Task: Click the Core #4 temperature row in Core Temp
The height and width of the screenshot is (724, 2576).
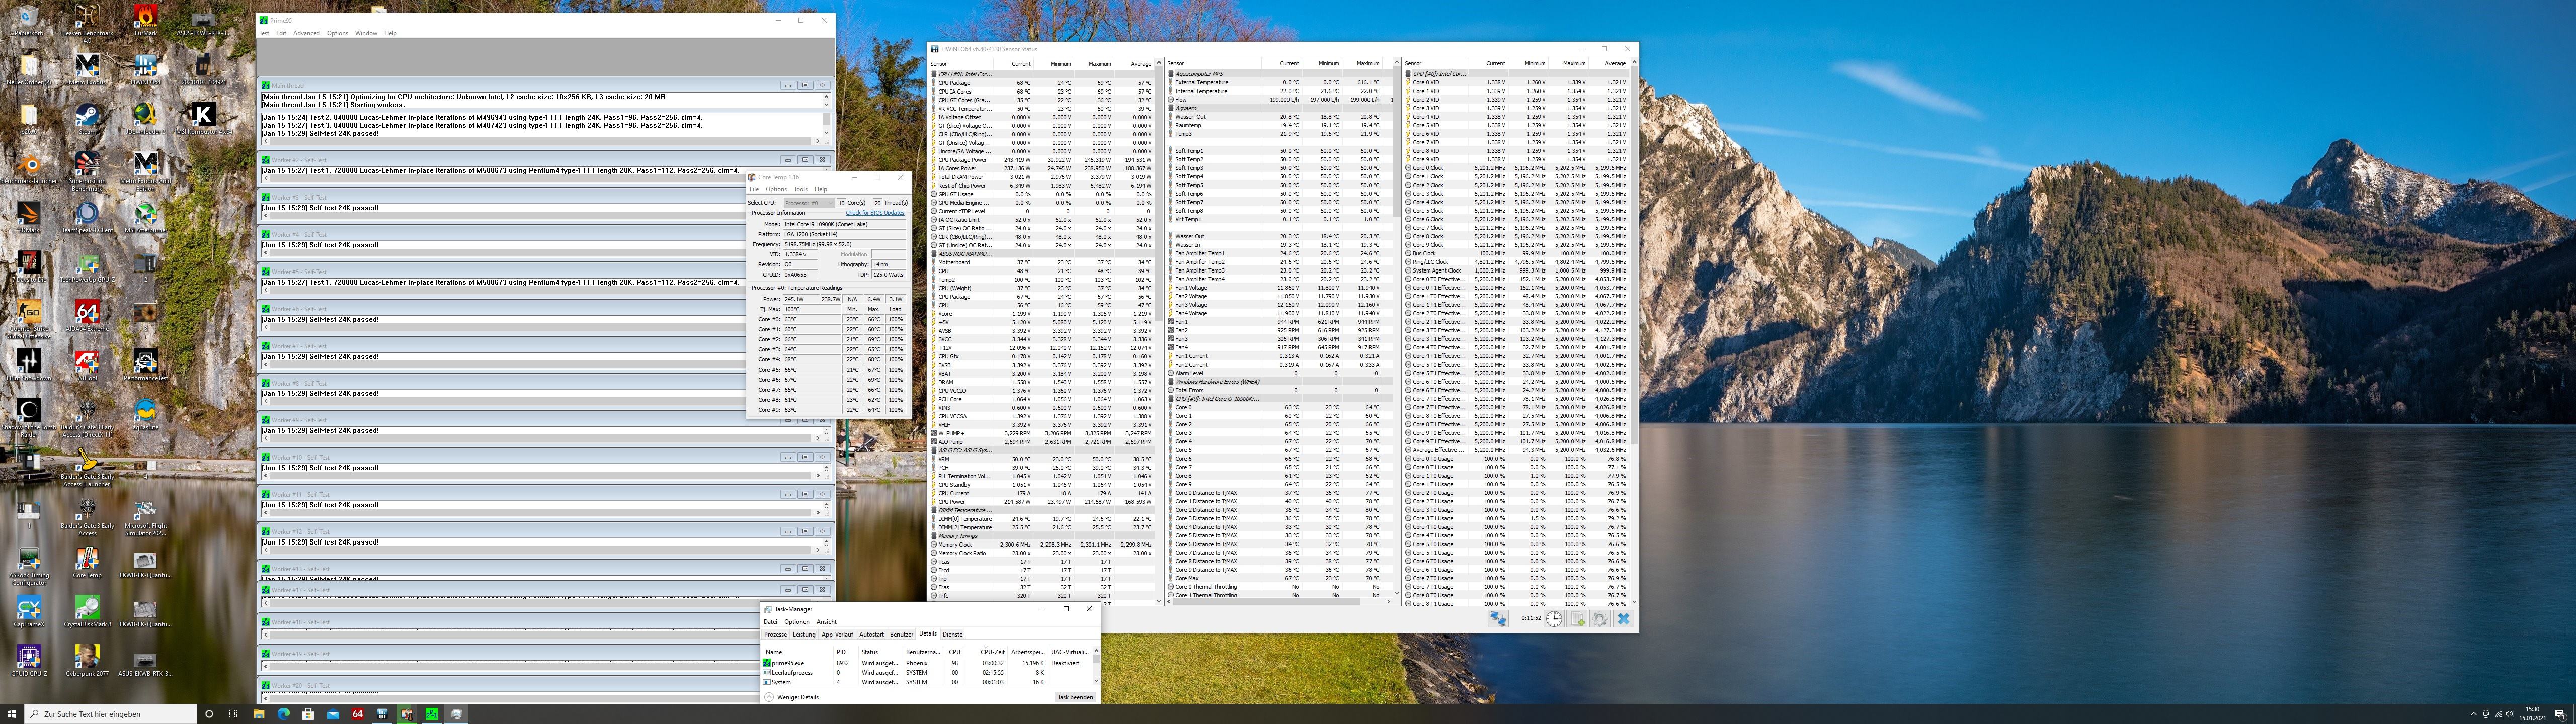Action: [x=829, y=360]
